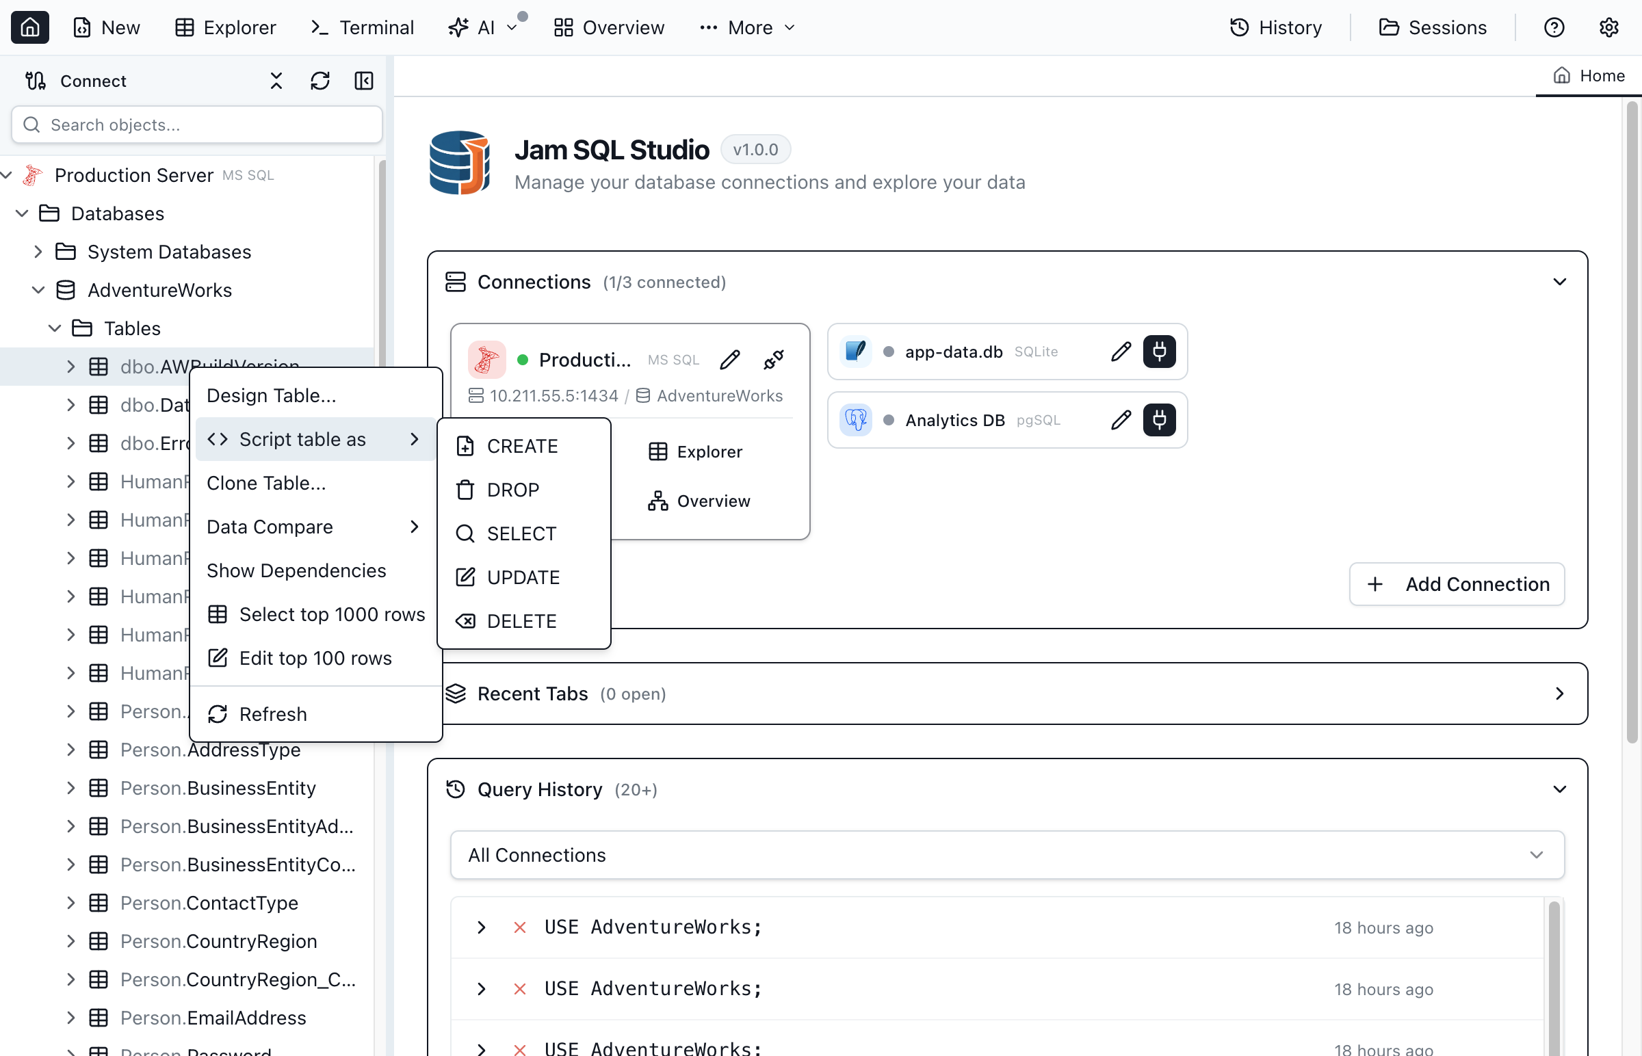Disconnect the Production Server connection icon
Screen dimensions: 1642x1056
[773, 359]
